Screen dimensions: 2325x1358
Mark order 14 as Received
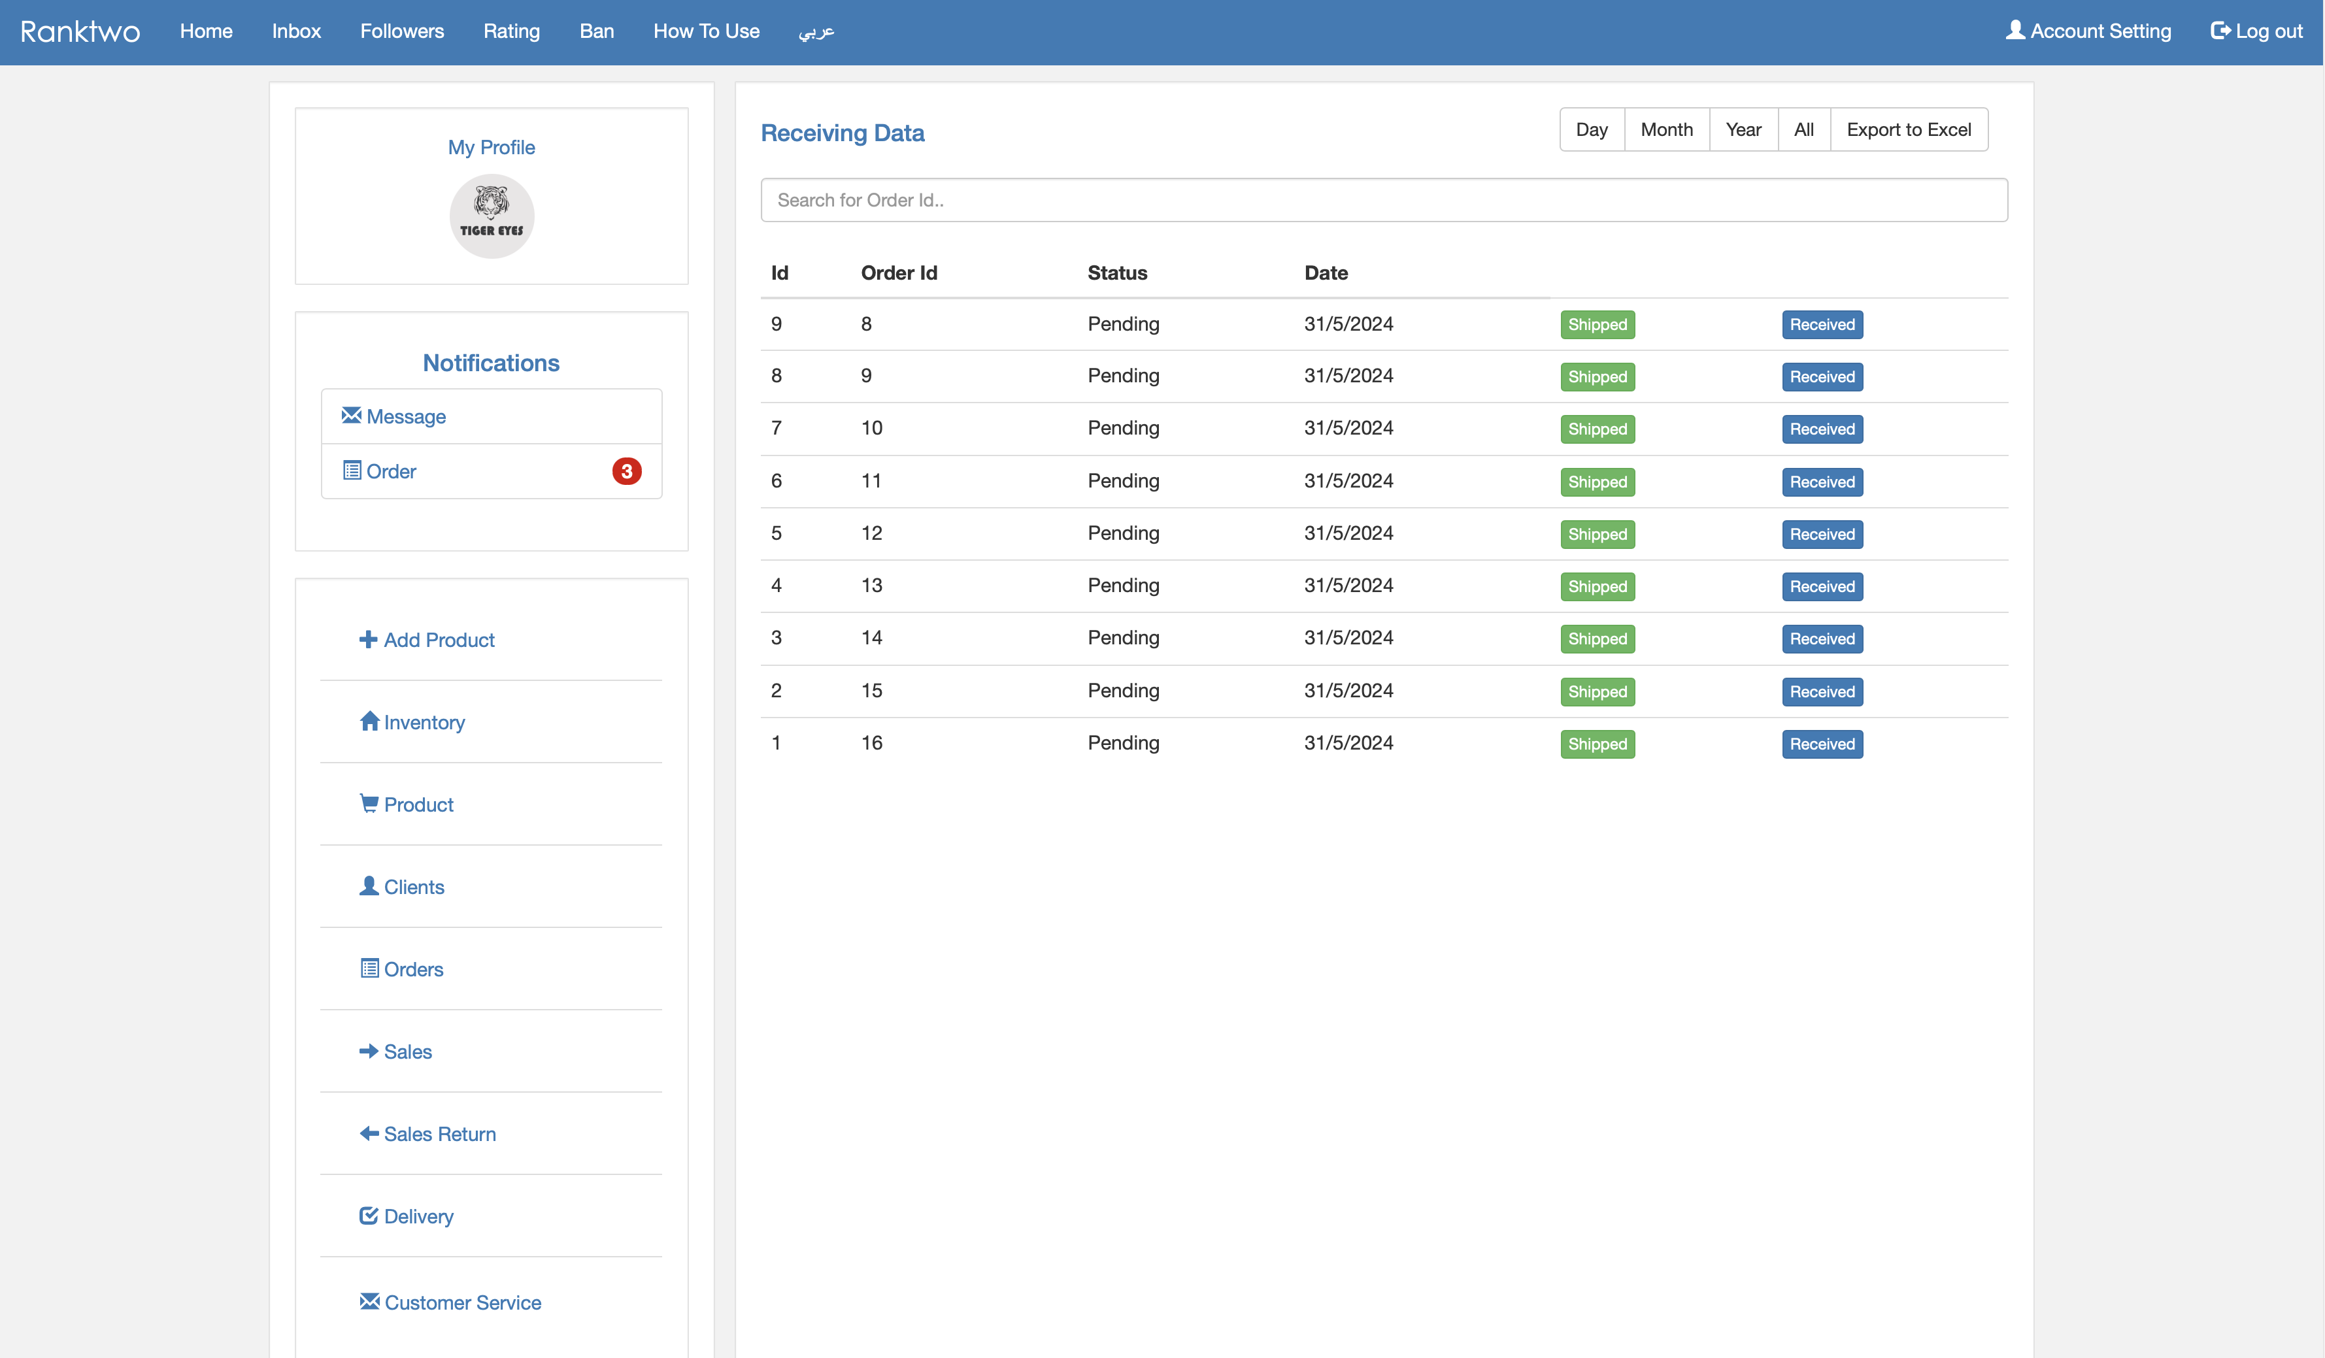pos(1822,639)
